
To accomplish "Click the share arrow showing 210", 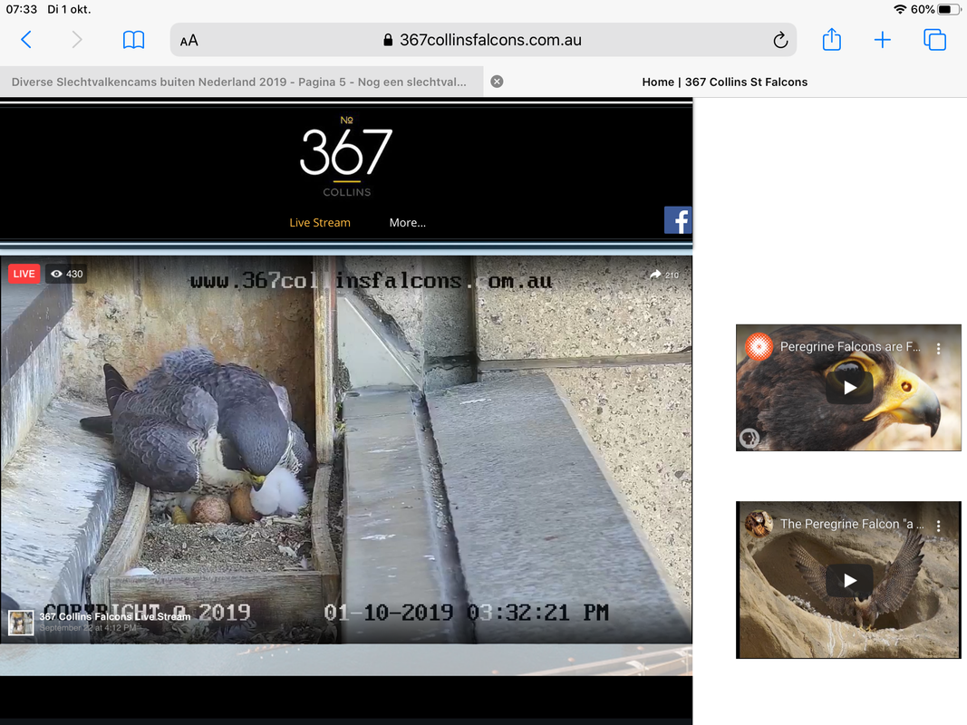I will 663,275.
